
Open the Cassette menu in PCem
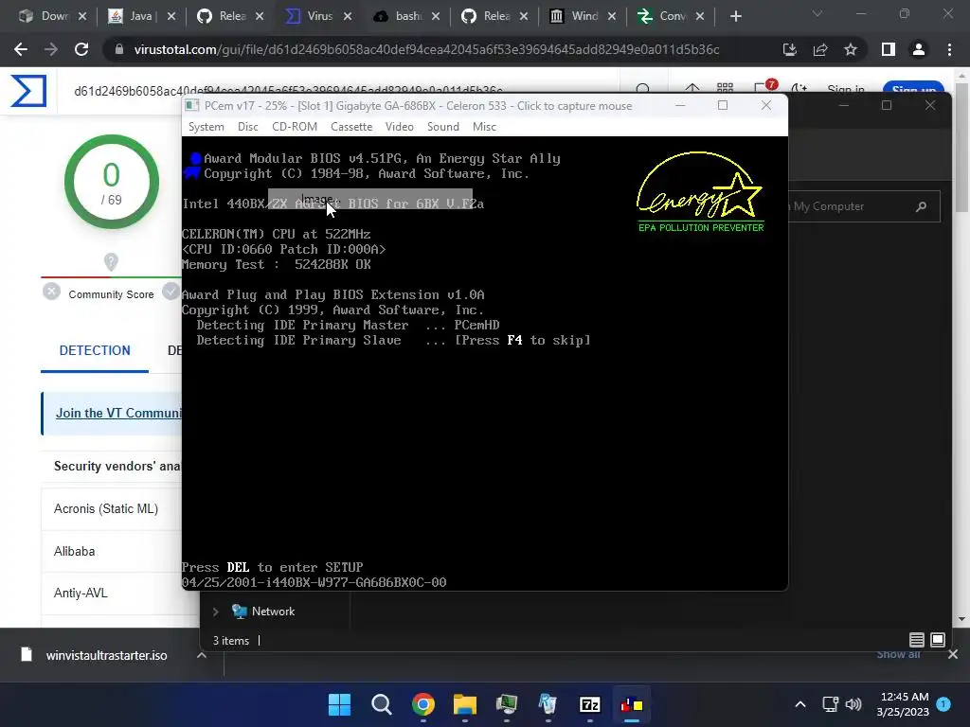[x=351, y=127]
